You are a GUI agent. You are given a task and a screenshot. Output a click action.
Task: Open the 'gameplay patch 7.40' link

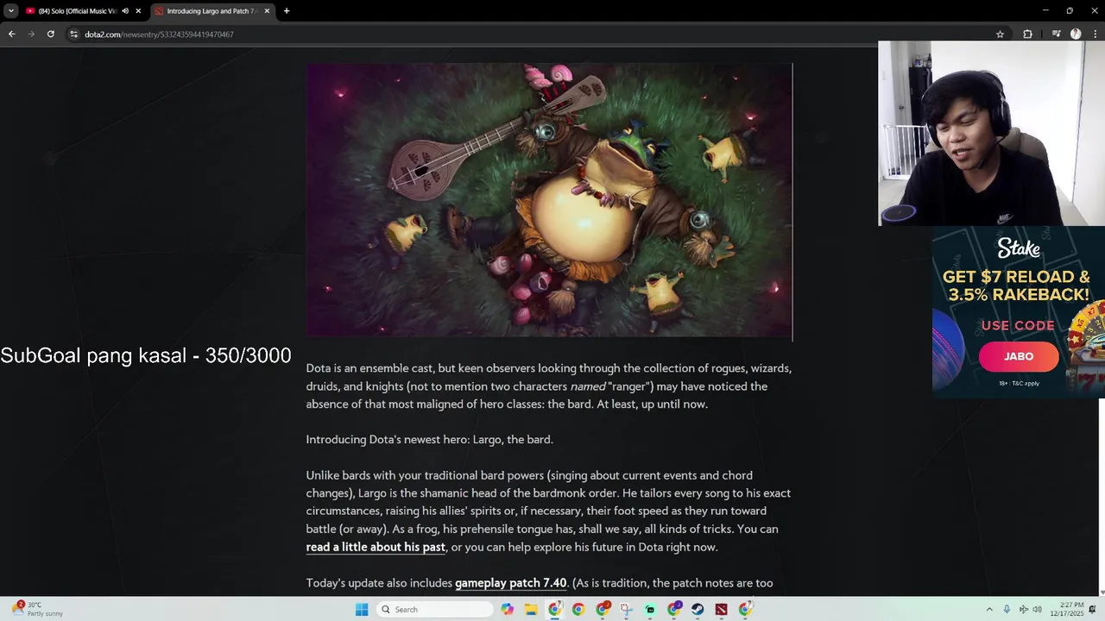[x=510, y=583]
